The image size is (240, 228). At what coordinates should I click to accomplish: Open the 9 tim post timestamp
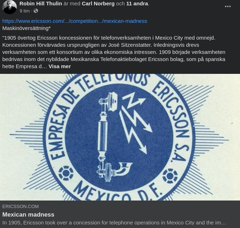pyautogui.click(x=24, y=11)
